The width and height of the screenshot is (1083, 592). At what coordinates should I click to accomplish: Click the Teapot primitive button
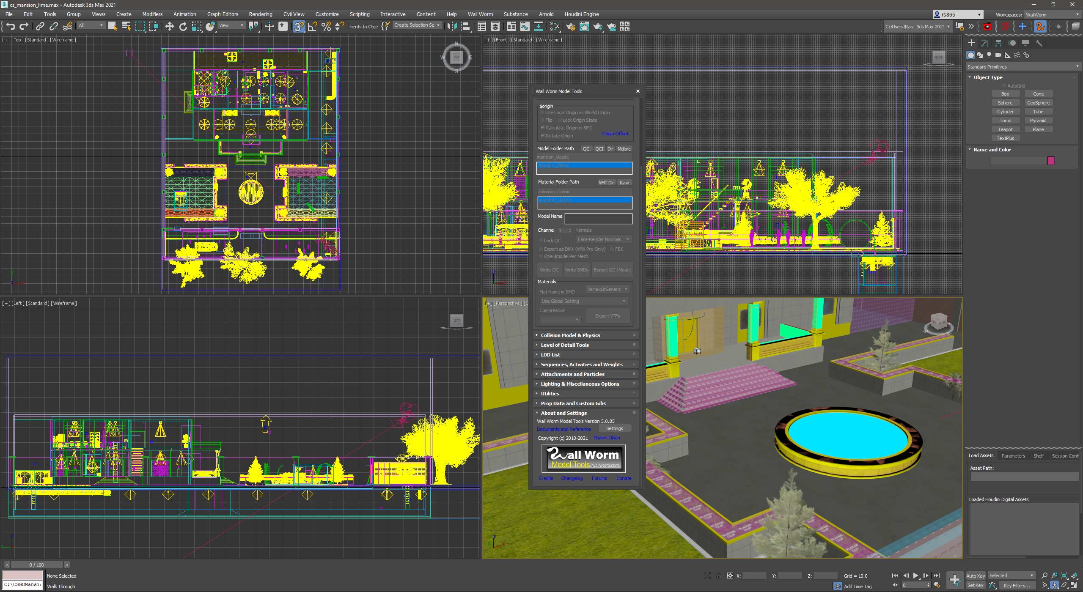click(1005, 129)
